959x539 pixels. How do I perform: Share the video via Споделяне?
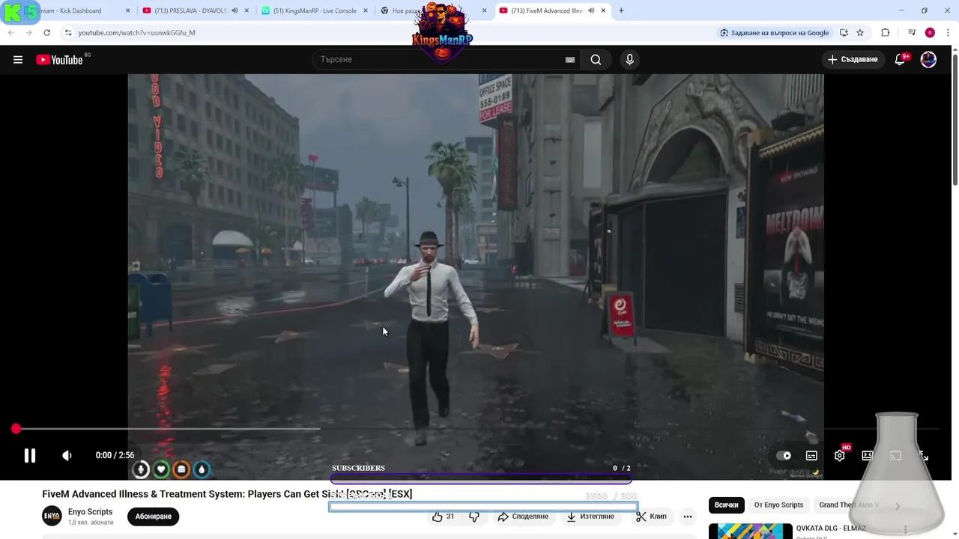[523, 517]
